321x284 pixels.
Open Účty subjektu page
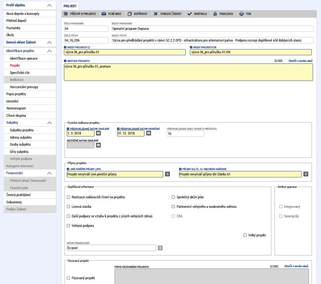tap(30, 152)
